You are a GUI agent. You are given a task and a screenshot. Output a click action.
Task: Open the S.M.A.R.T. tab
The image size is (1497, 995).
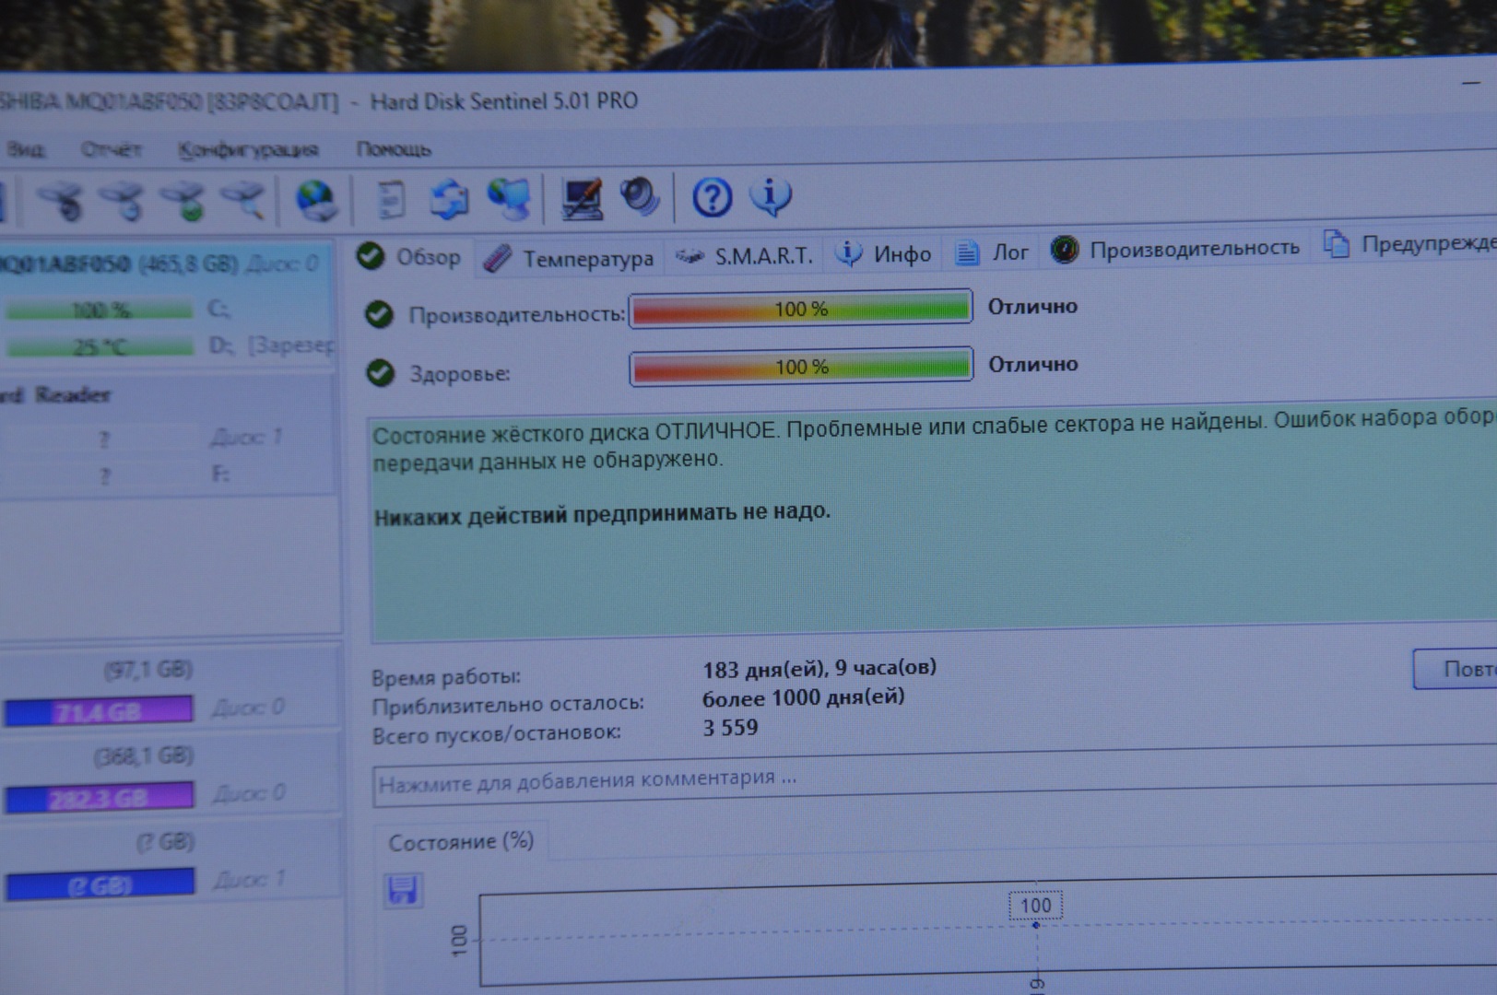point(745,255)
